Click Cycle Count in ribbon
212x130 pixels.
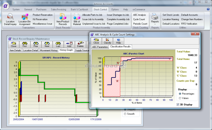139,19
